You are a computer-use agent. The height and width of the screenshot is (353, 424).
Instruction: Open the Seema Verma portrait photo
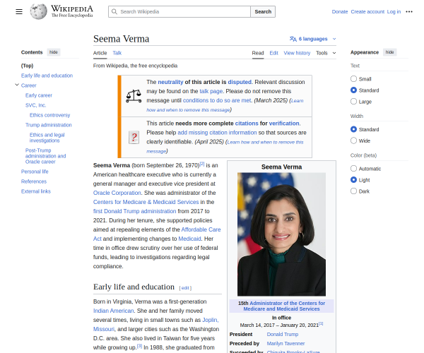[281, 234]
